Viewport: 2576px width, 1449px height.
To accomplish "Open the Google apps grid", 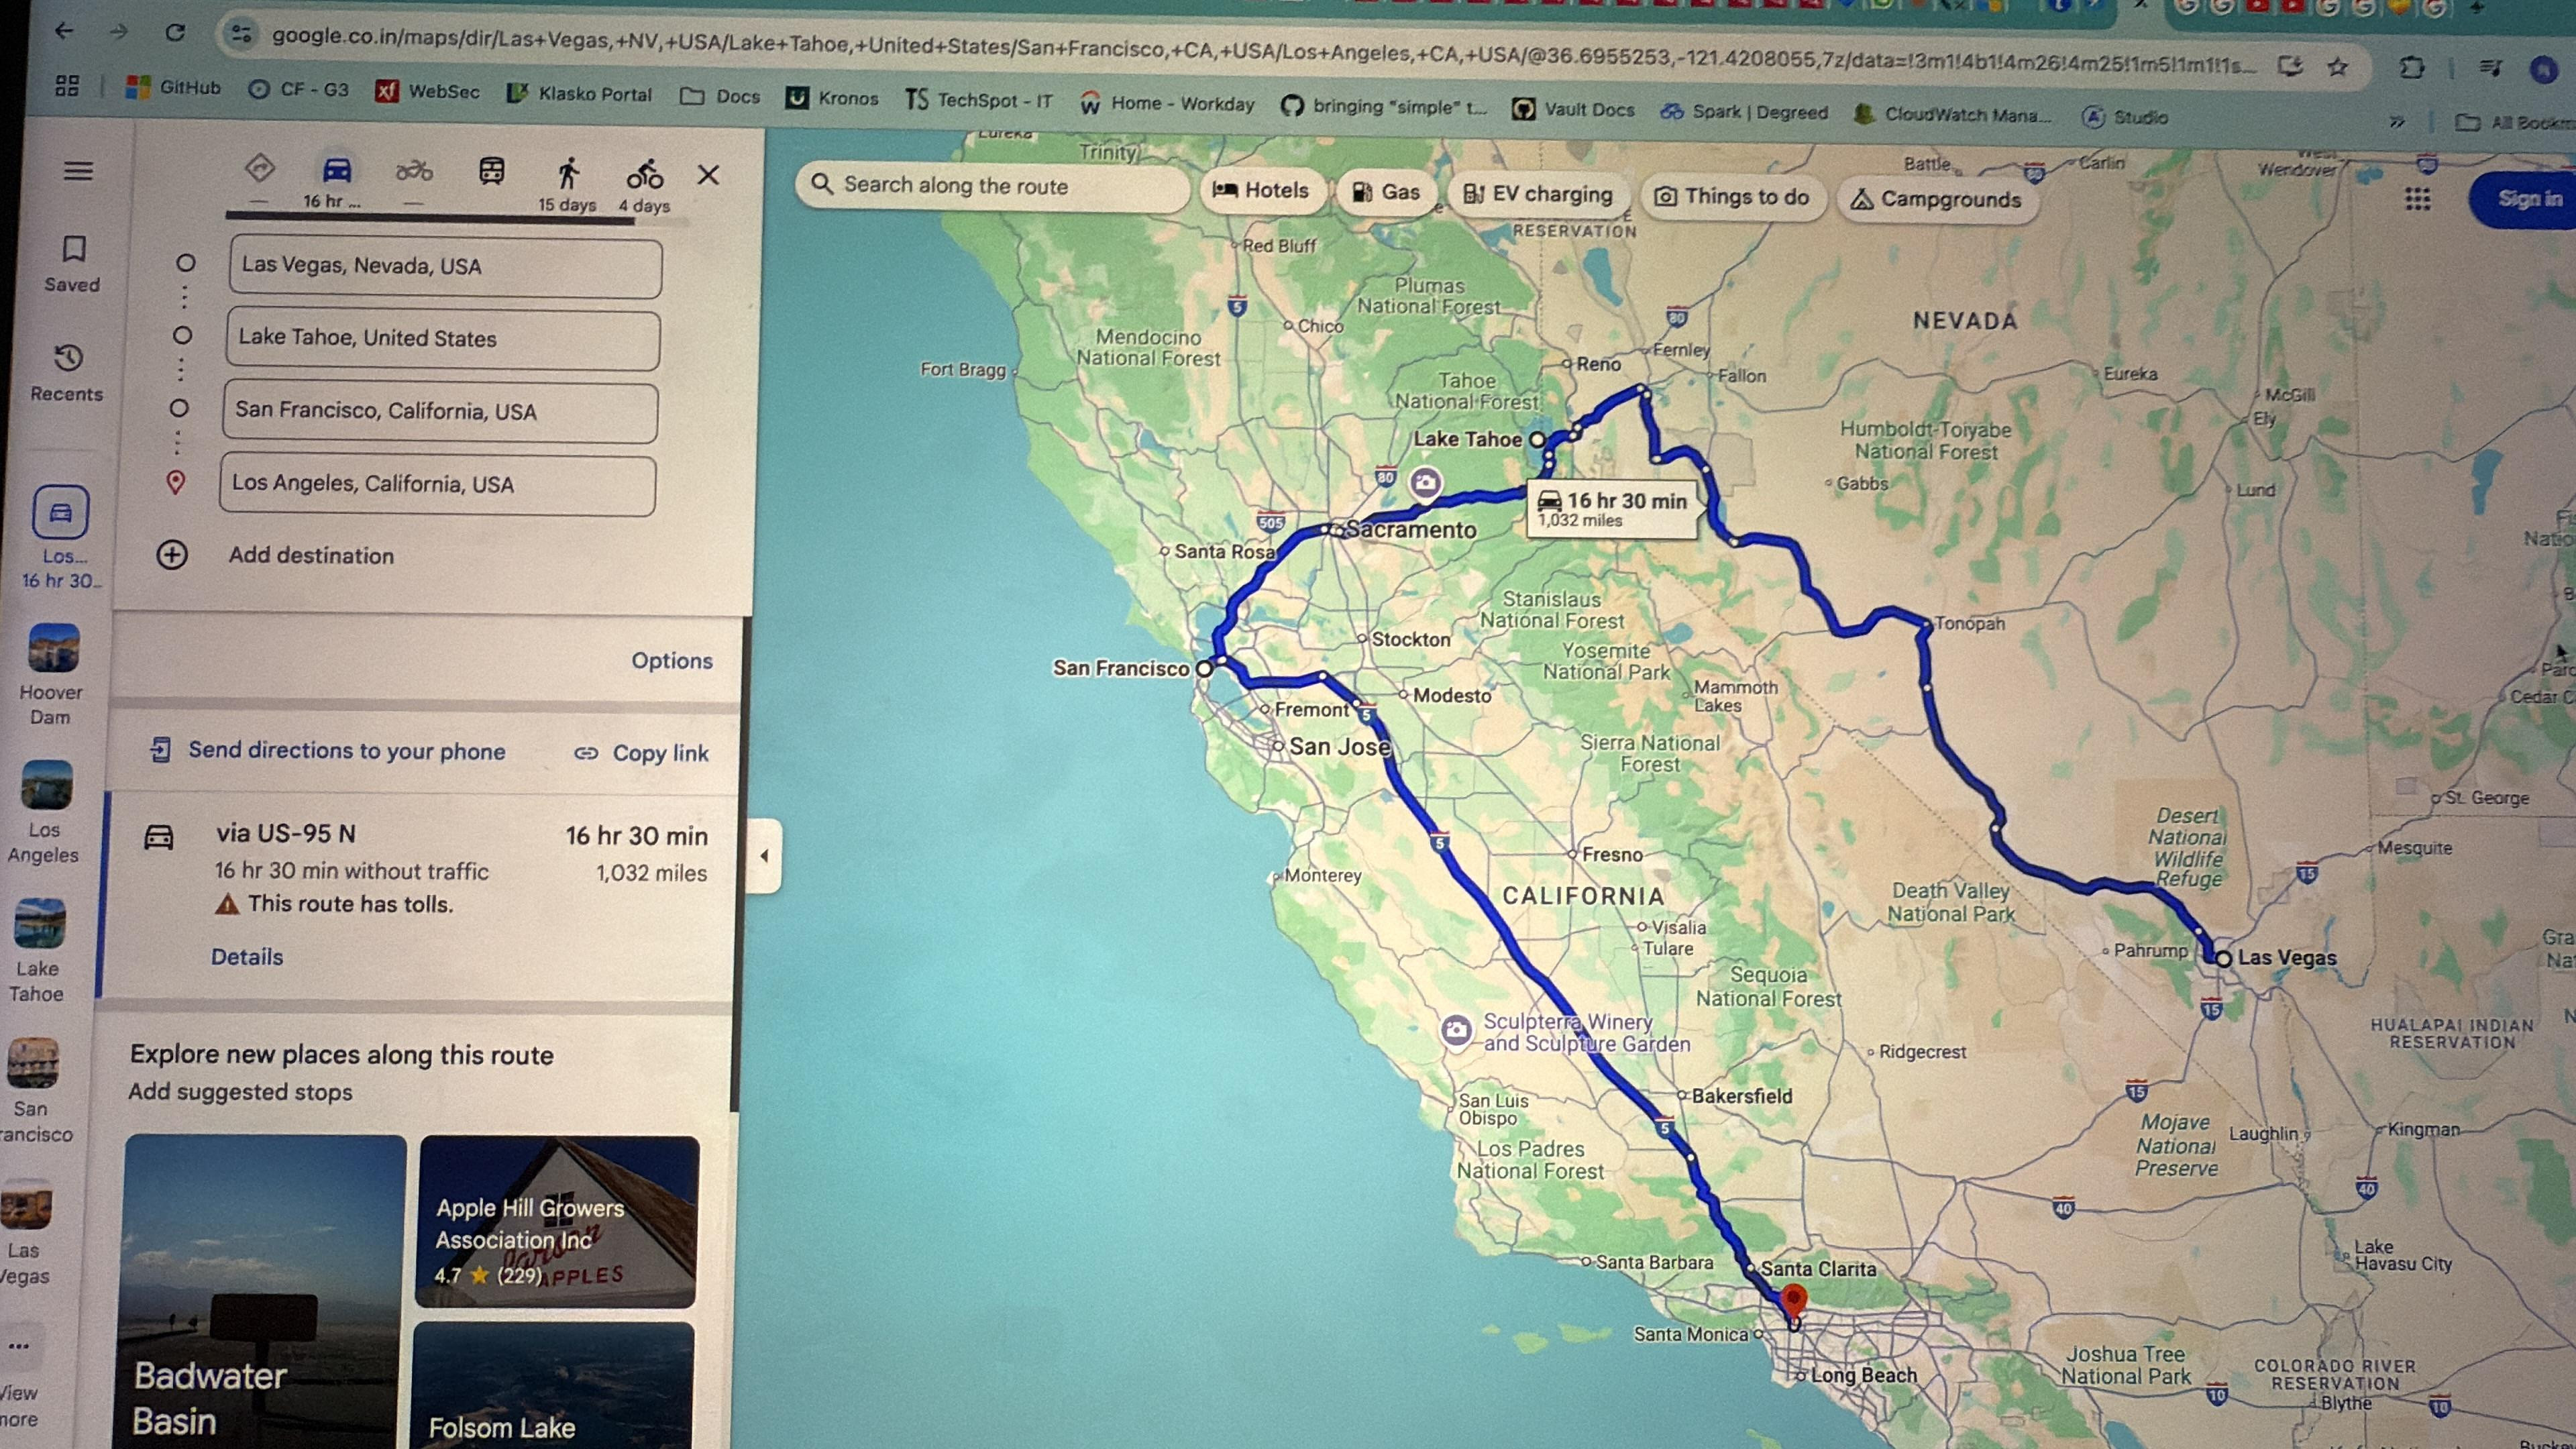I will [x=2417, y=199].
